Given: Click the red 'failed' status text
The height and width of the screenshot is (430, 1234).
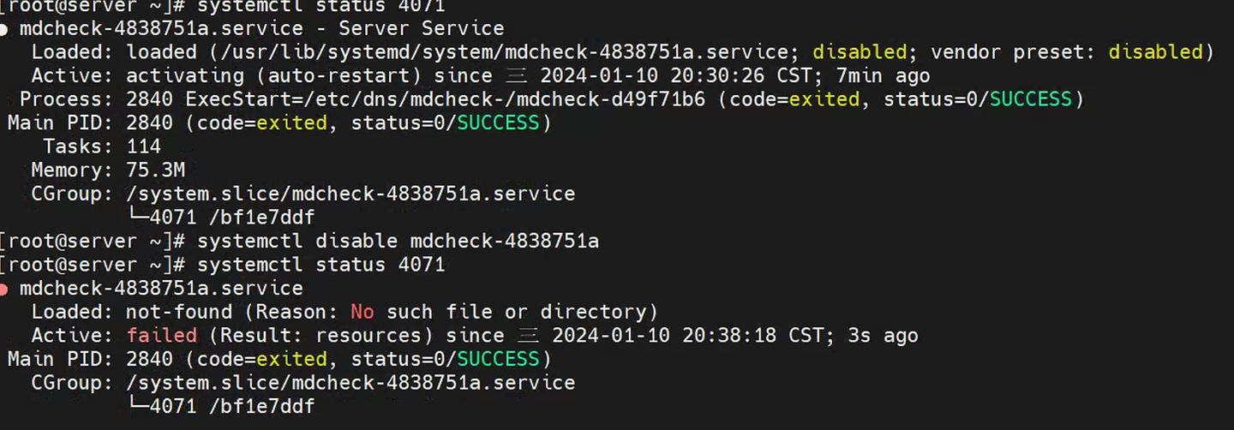Looking at the screenshot, I should (161, 336).
